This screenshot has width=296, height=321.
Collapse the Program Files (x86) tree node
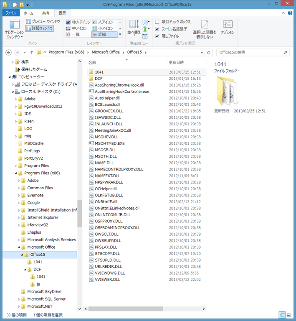tap(16, 173)
